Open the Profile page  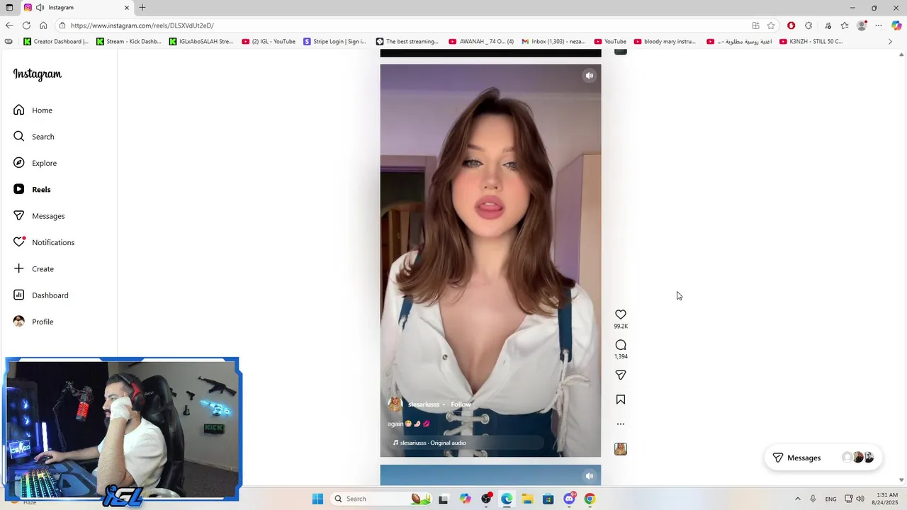coord(33,322)
